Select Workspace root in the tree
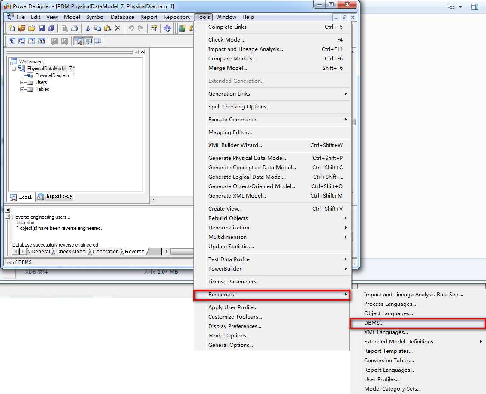 coord(31,62)
